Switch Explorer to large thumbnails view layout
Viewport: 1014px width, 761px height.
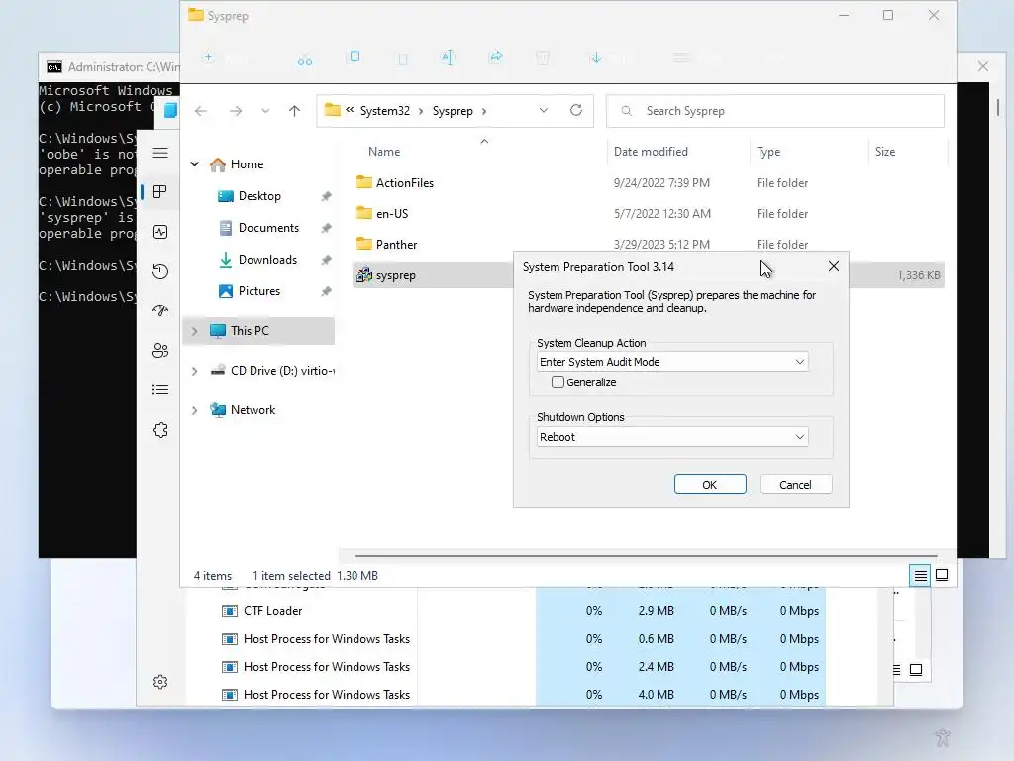click(943, 575)
